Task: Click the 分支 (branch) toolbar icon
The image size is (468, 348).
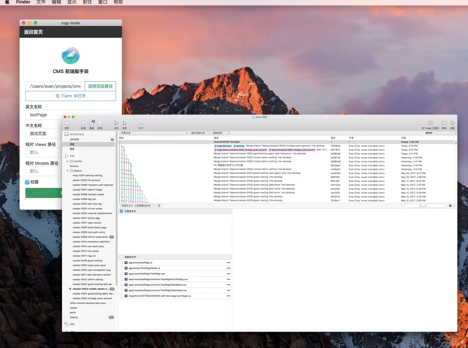Action: [x=116, y=123]
